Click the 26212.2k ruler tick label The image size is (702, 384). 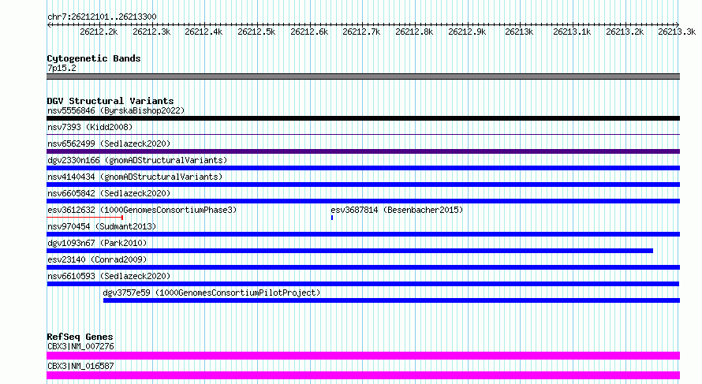(x=99, y=32)
